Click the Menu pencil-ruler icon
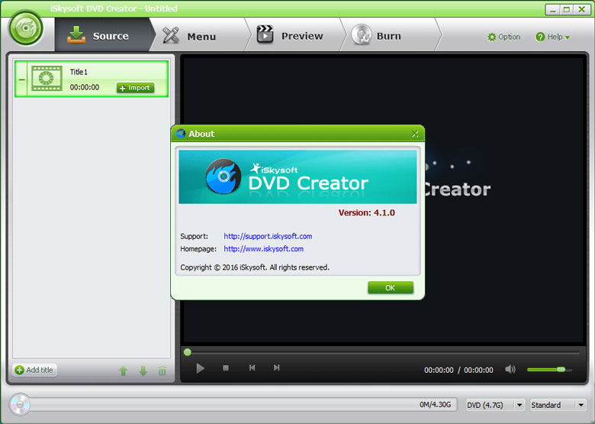The height and width of the screenshot is (424, 595). click(x=171, y=35)
